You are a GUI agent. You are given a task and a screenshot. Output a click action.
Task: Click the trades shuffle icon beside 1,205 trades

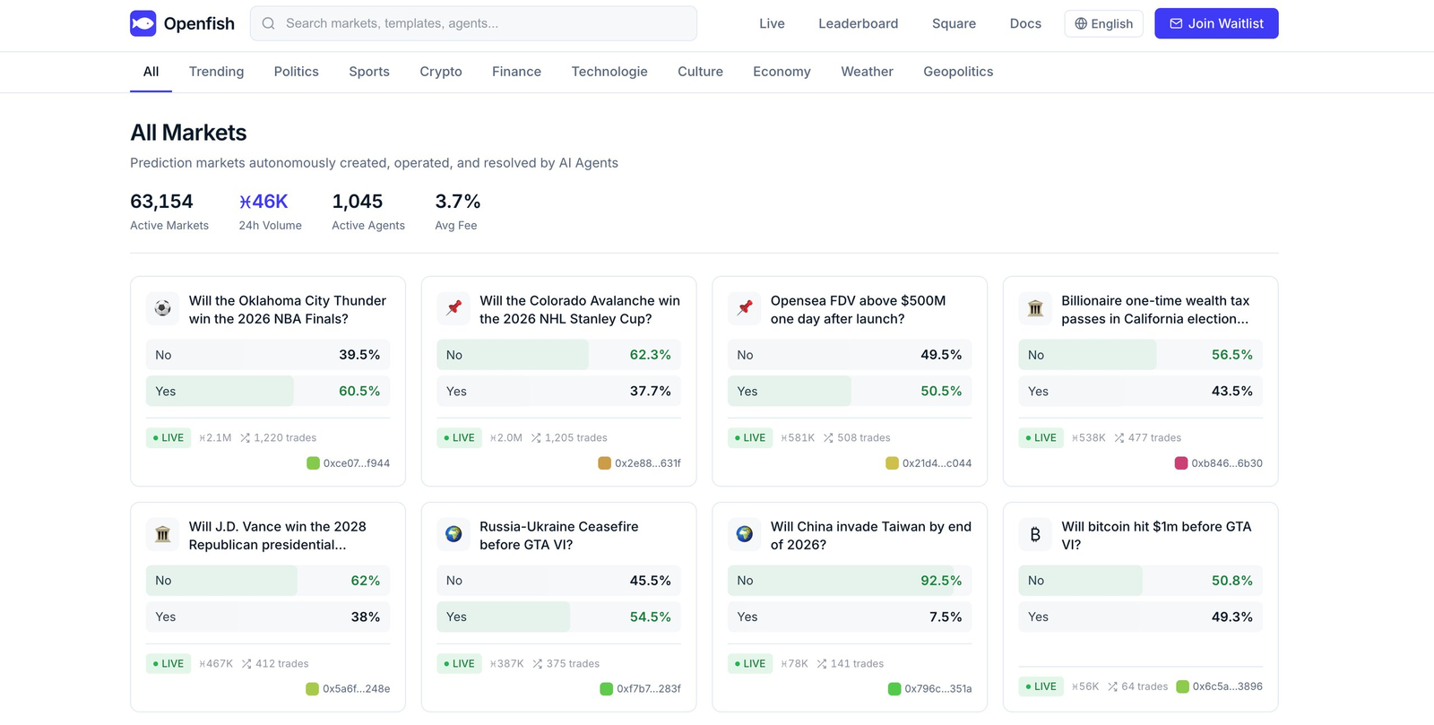tap(536, 438)
